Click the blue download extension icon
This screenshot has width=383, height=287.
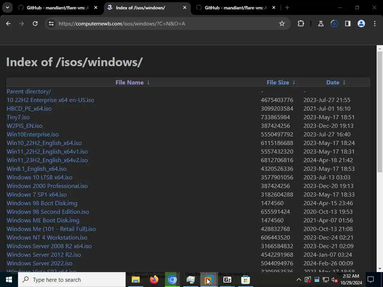(334, 24)
